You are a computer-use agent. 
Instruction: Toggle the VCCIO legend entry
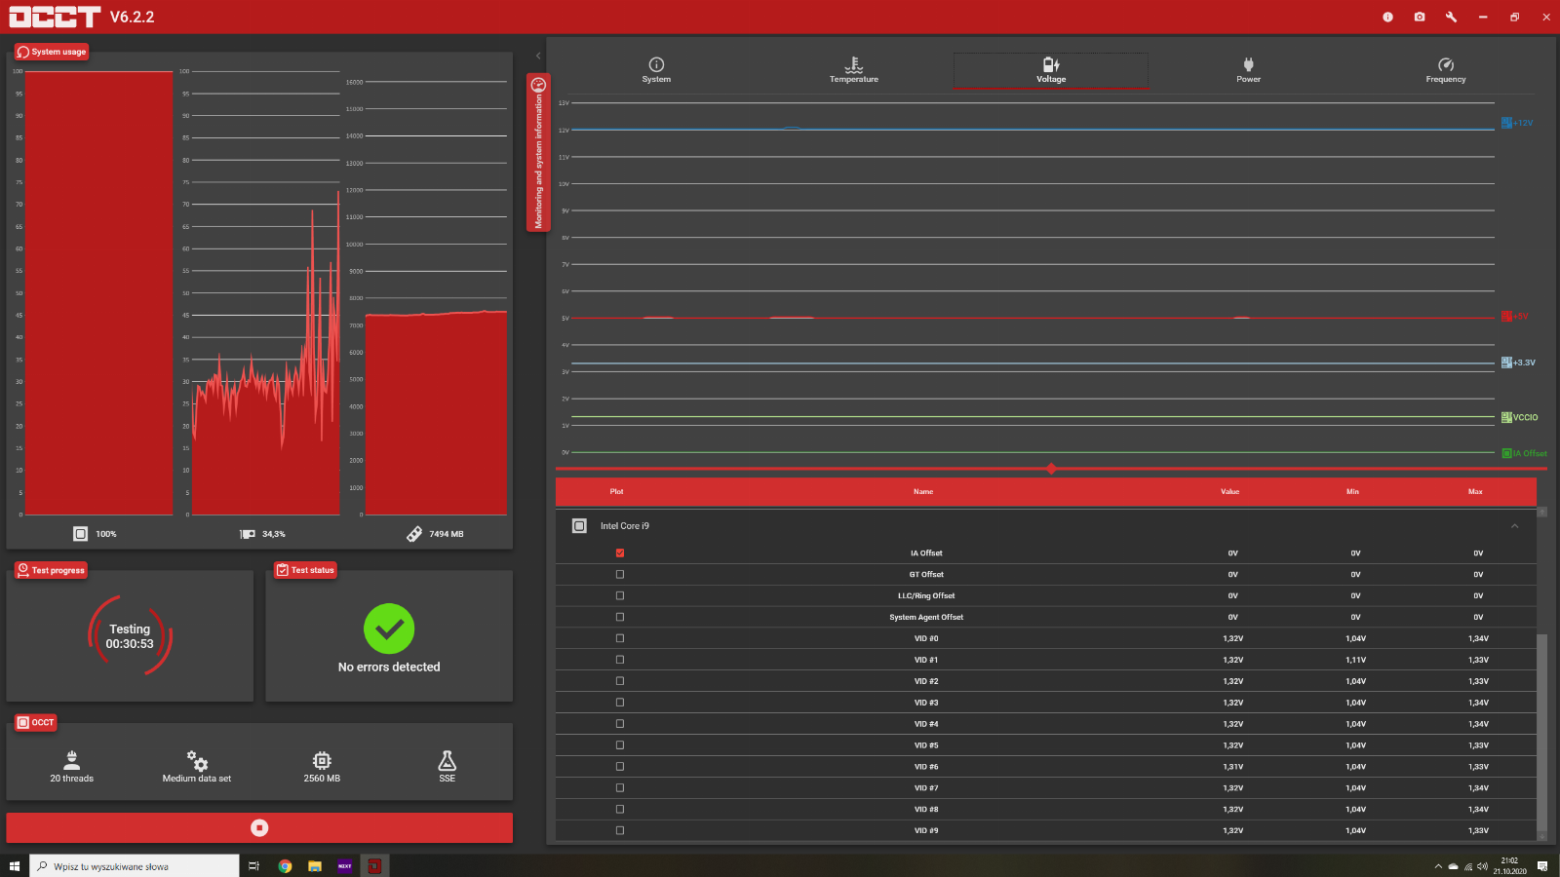pyautogui.click(x=1520, y=417)
